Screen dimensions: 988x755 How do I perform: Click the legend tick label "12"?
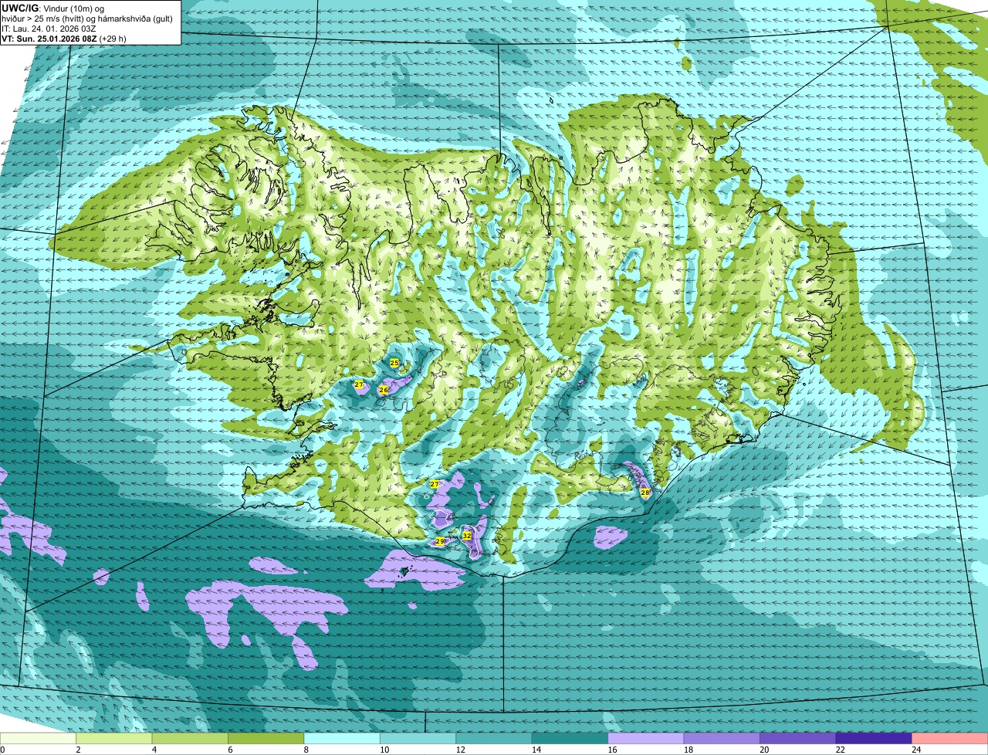coord(459,749)
